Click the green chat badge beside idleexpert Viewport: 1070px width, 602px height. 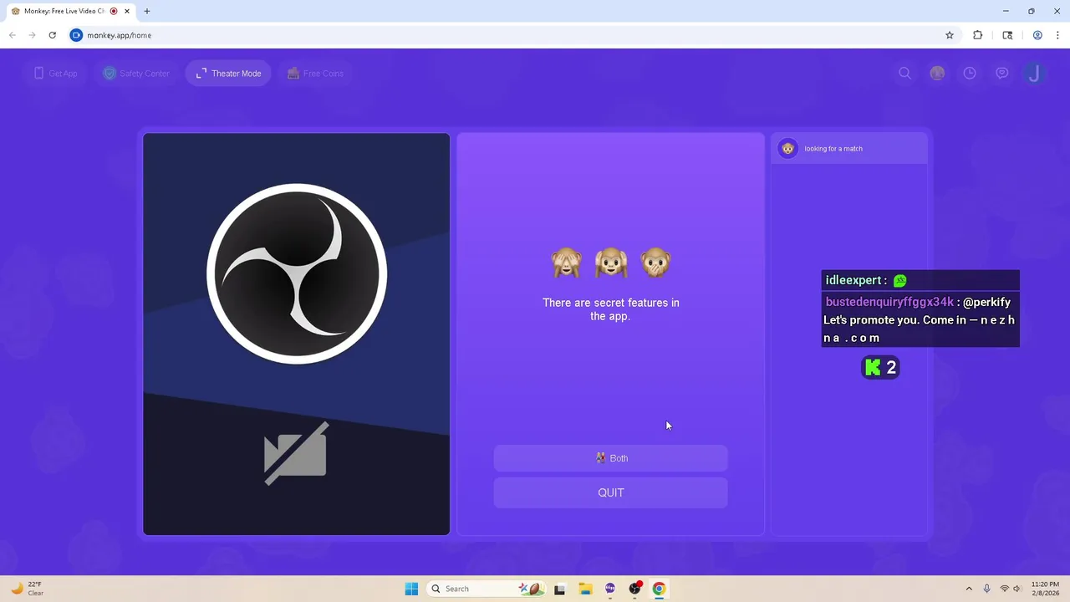(900, 281)
